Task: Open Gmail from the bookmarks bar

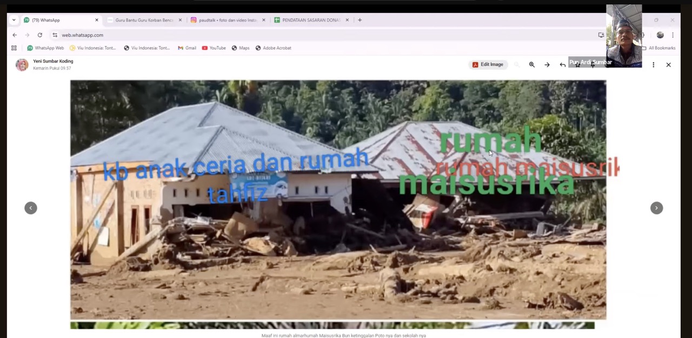Action: 187,48
